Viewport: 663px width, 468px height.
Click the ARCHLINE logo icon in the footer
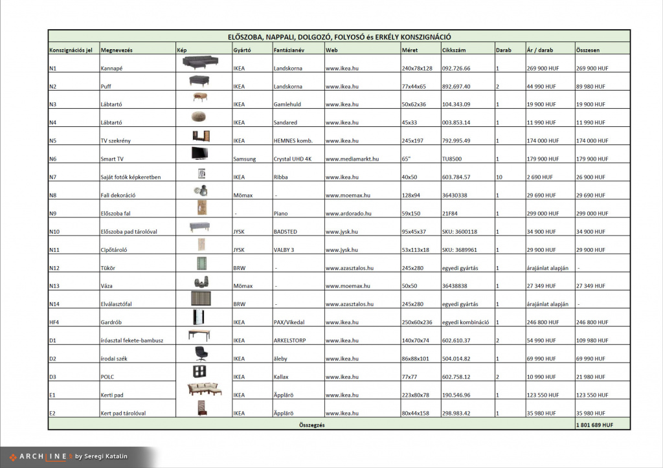coord(13,456)
